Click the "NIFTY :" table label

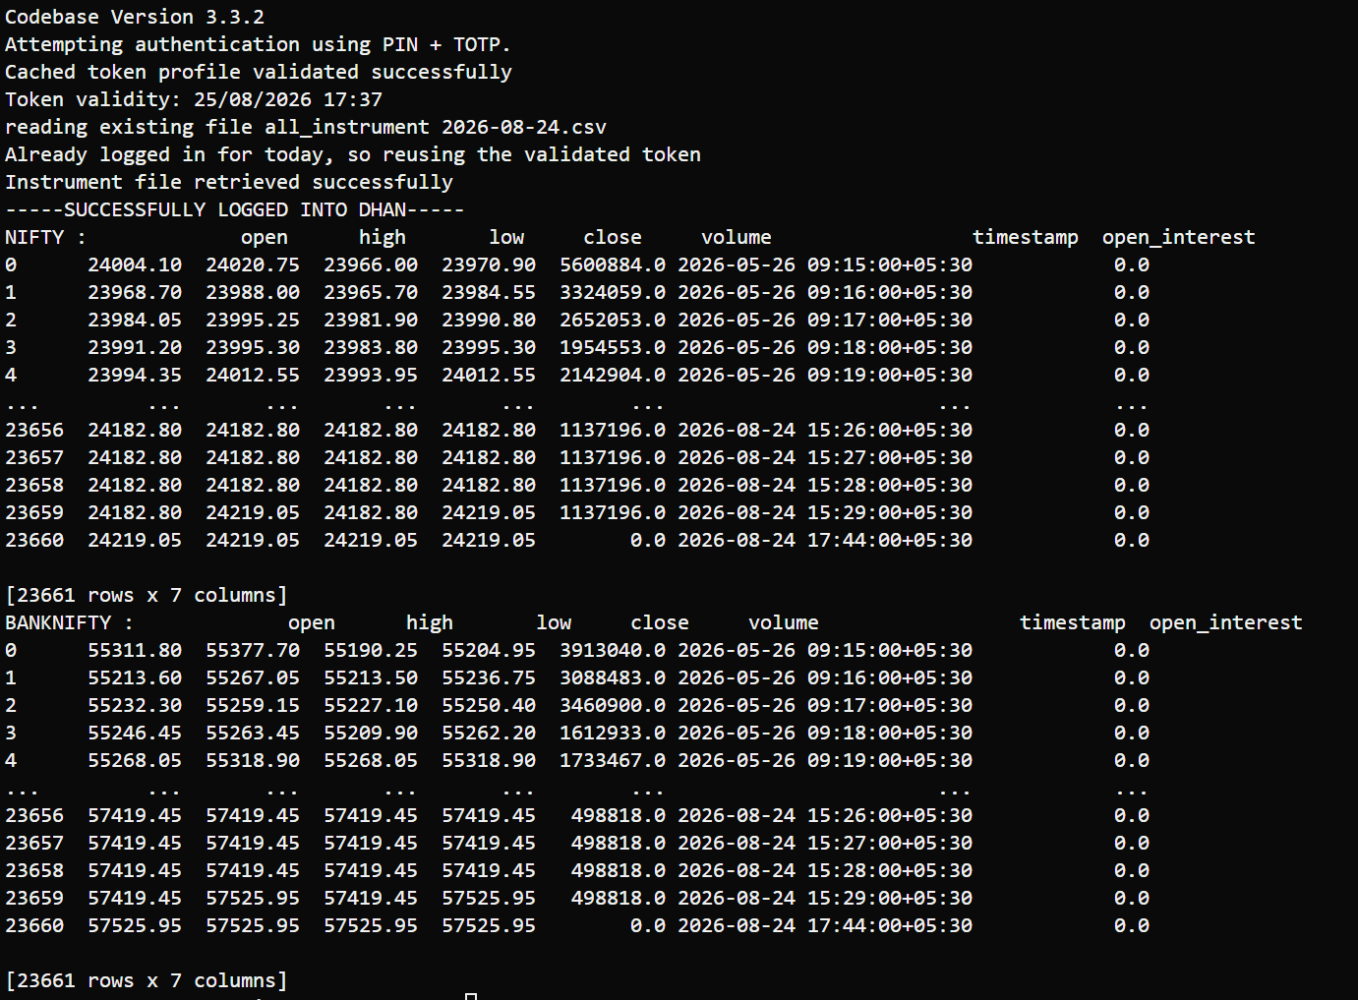point(45,237)
